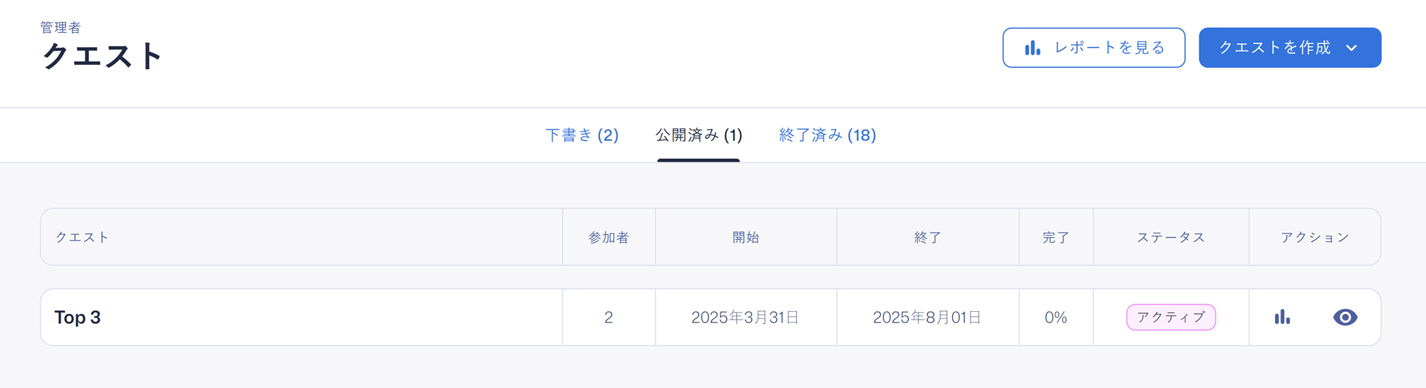Open the bar chart report icon for Top 3

[1282, 318]
